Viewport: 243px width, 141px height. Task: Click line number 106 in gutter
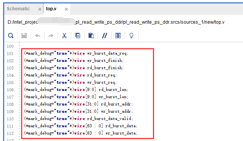pyautogui.click(x=10, y=90)
